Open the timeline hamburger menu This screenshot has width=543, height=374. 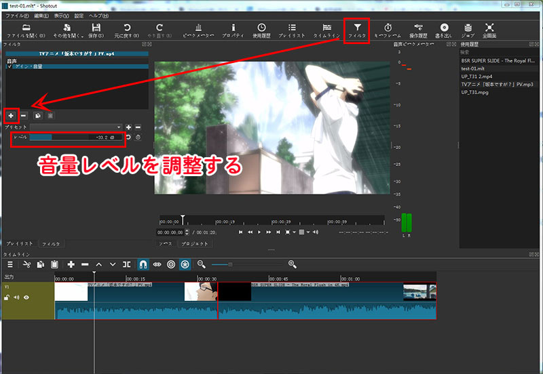pyautogui.click(x=10, y=264)
